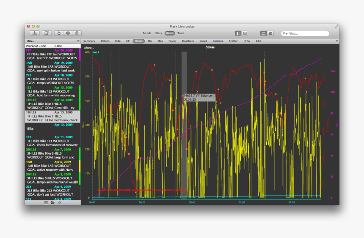Image resolution: width=364 pixels, height=238 pixels.
Task: Select the 2L3 ride from Apr 4, 2009
Action: (x=53, y=191)
